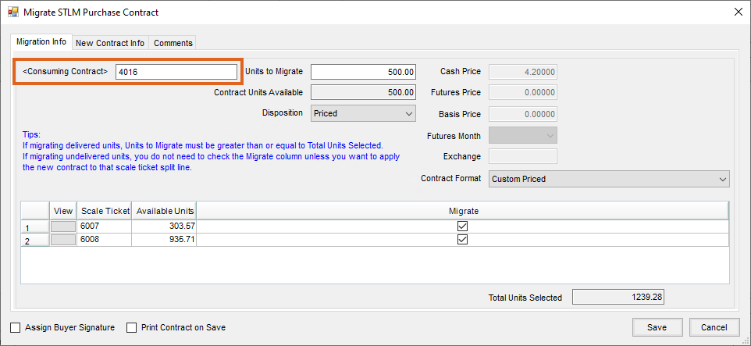Screen dimensions: 751x346
Task: Click the Futures Price field
Action: click(x=523, y=92)
